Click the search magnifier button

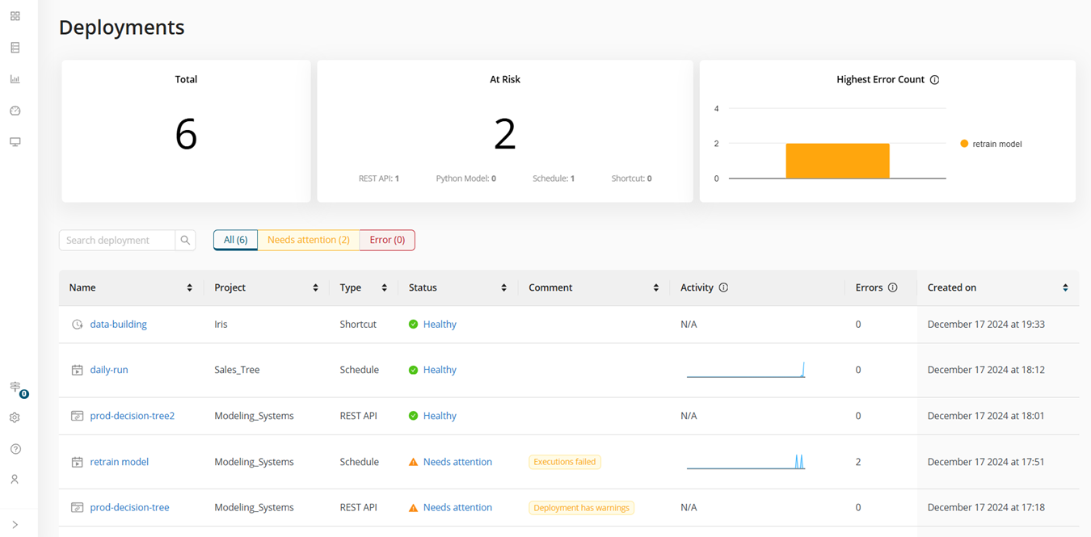pyautogui.click(x=185, y=240)
